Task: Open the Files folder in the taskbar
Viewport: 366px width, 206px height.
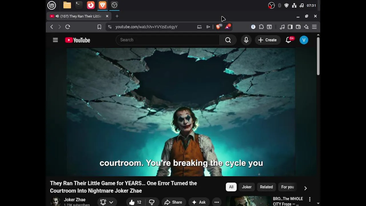Action: 67,5
